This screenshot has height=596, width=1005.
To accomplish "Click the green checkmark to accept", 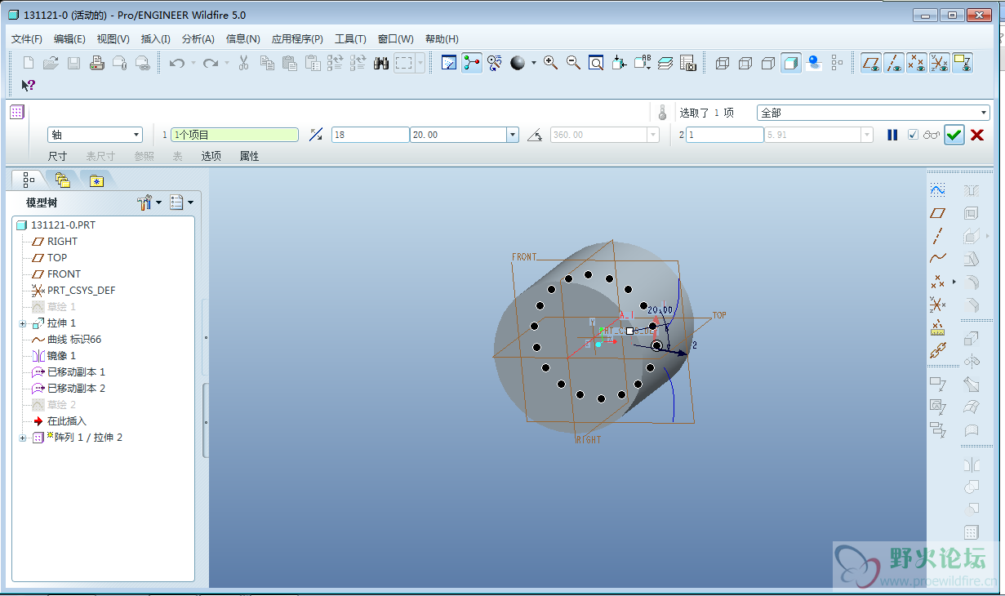I will click(x=954, y=135).
